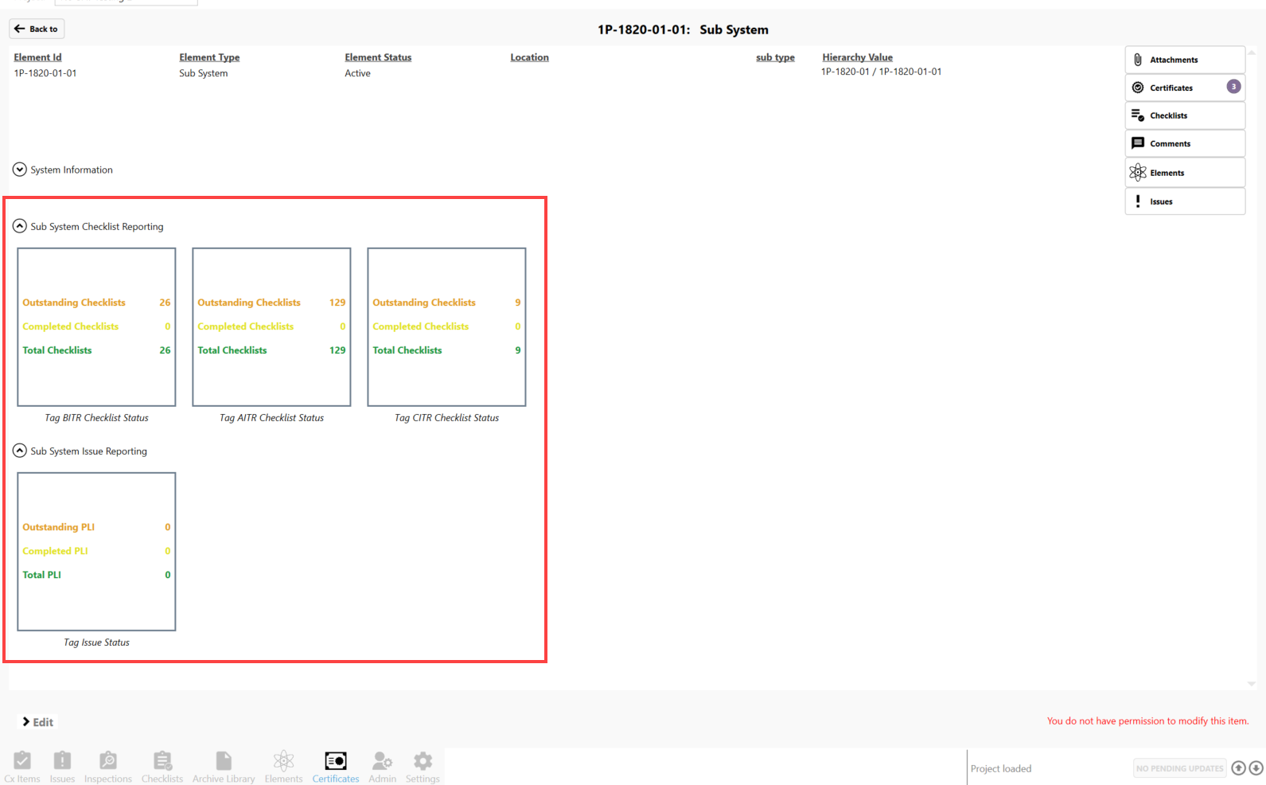Click the Element Id column header
Viewport: 1266px width, 785px height.
[x=37, y=57]
